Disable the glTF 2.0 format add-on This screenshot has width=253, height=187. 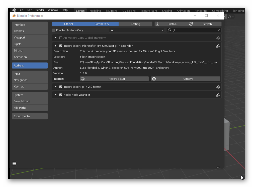click(61, 87)
